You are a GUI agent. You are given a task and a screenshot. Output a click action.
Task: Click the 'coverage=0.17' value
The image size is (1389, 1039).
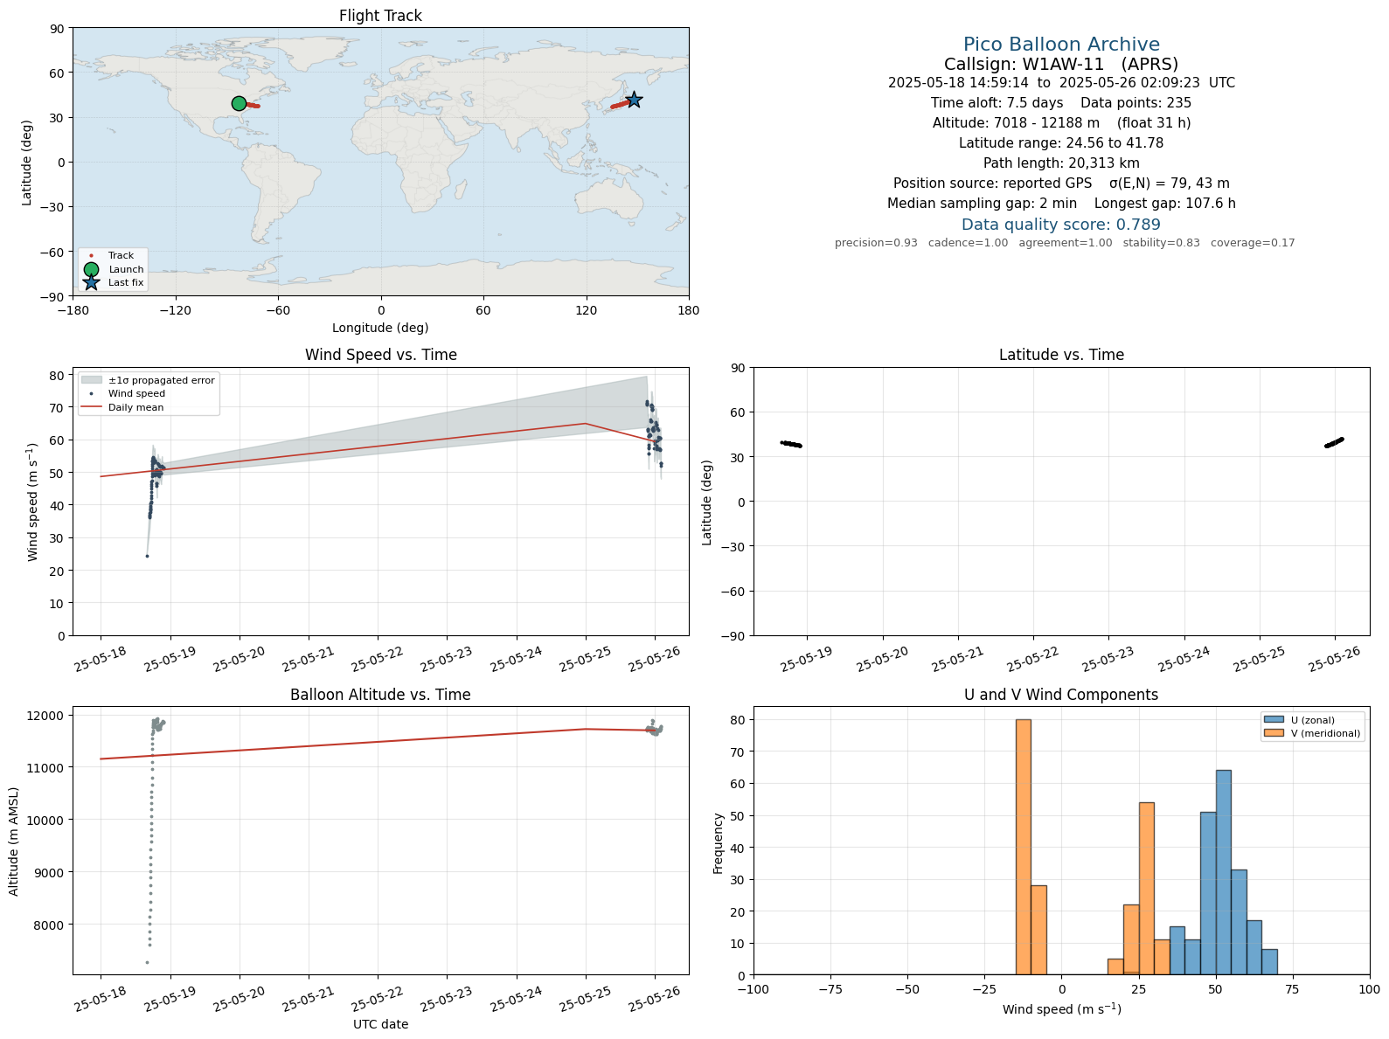pos(1253,243)
